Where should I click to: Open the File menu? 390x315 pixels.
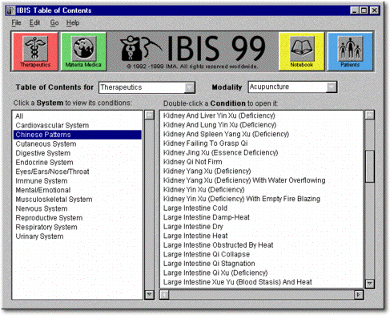coord(16,22)
